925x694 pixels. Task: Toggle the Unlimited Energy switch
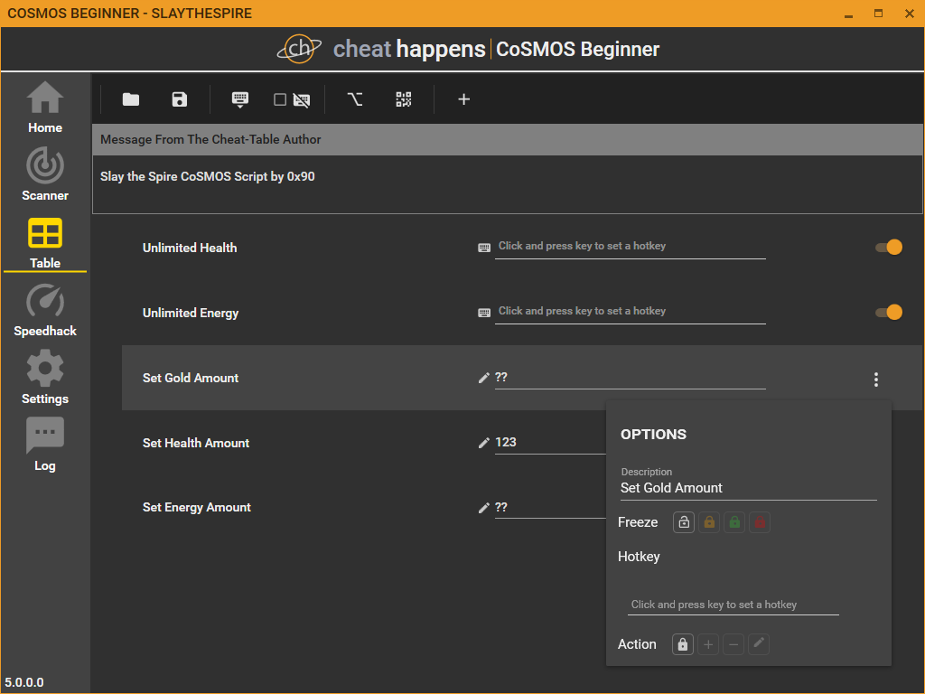889,312
